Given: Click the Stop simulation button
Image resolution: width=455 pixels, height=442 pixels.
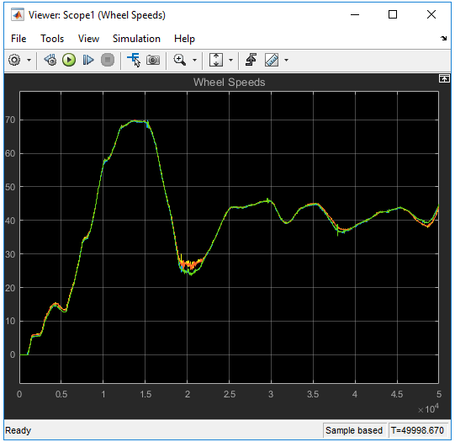Looking at the screenshot, I should (108, 60).
